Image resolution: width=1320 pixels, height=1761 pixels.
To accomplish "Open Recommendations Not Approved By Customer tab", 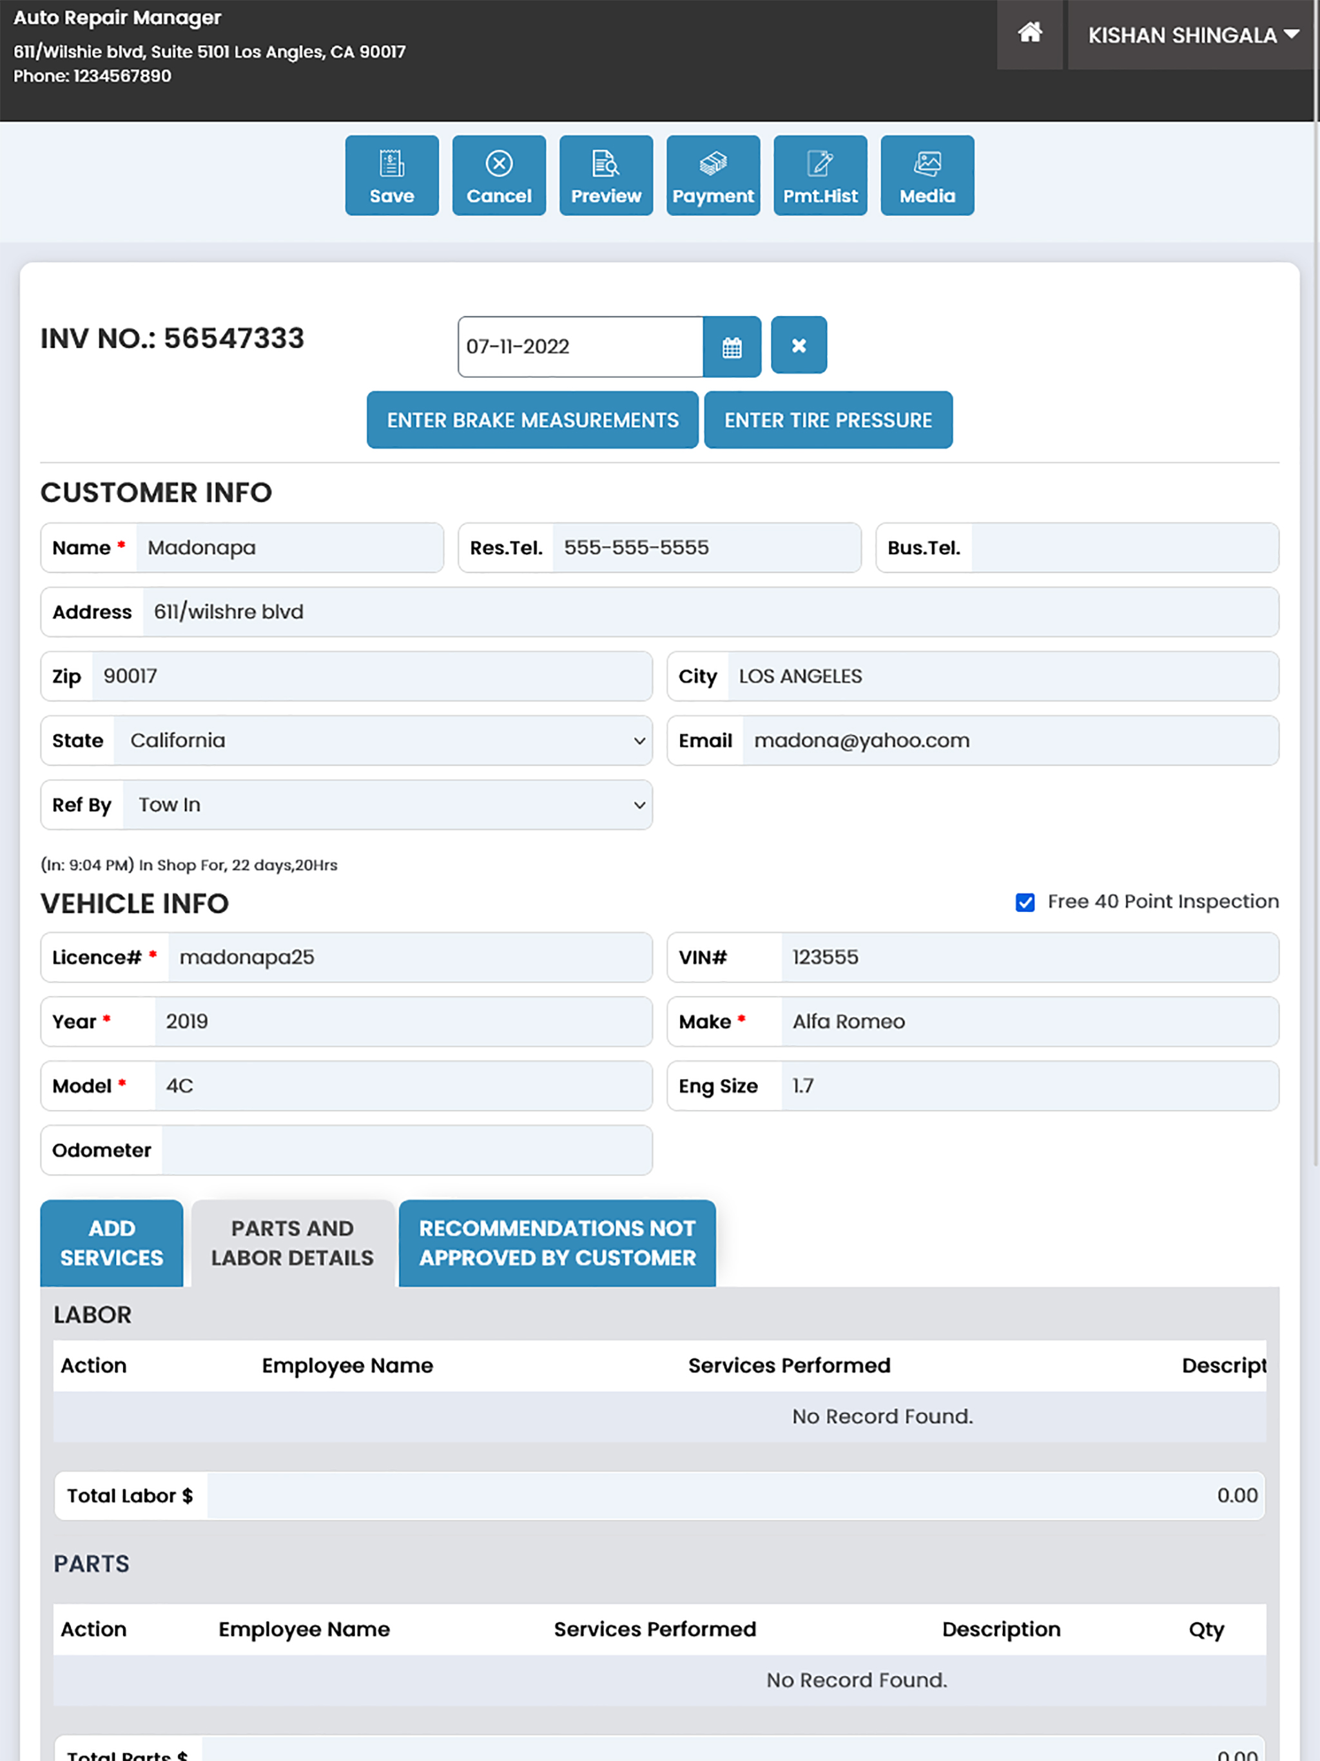I will (x=558, y=1243).
